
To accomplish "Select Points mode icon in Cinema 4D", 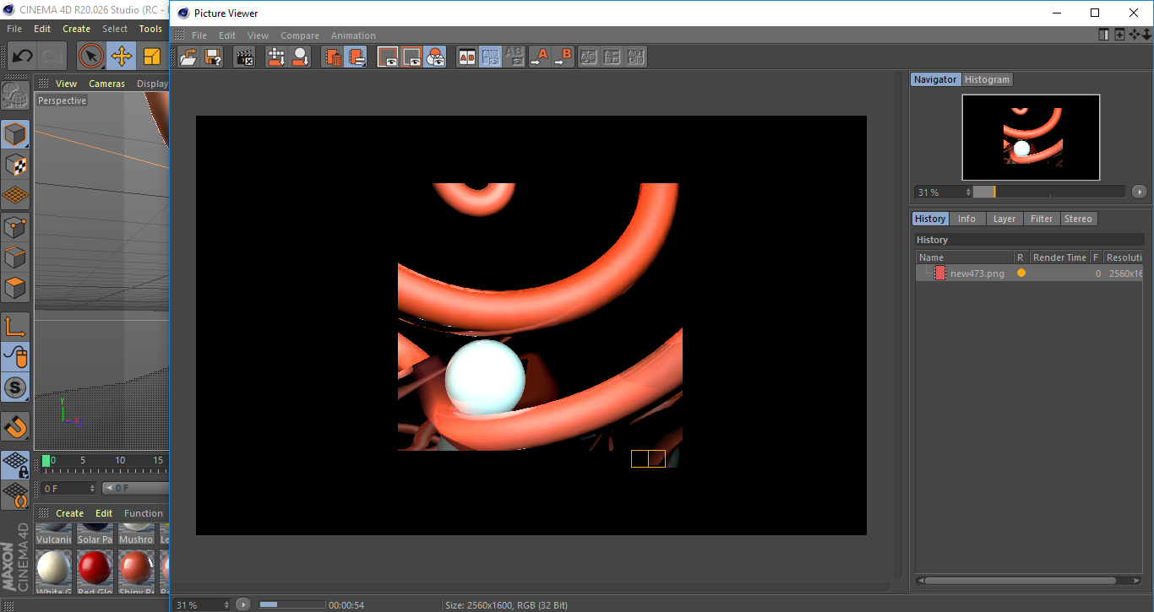I will (15, 227).
